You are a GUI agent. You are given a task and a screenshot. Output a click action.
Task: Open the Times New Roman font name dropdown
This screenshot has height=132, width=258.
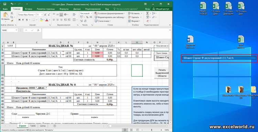pos(35,15)
